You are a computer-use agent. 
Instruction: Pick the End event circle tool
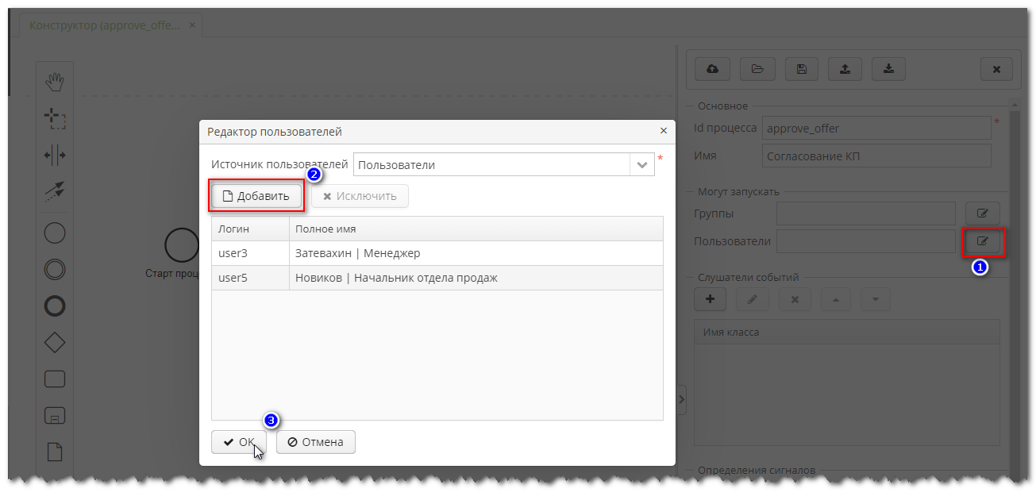tap(54, 306)
